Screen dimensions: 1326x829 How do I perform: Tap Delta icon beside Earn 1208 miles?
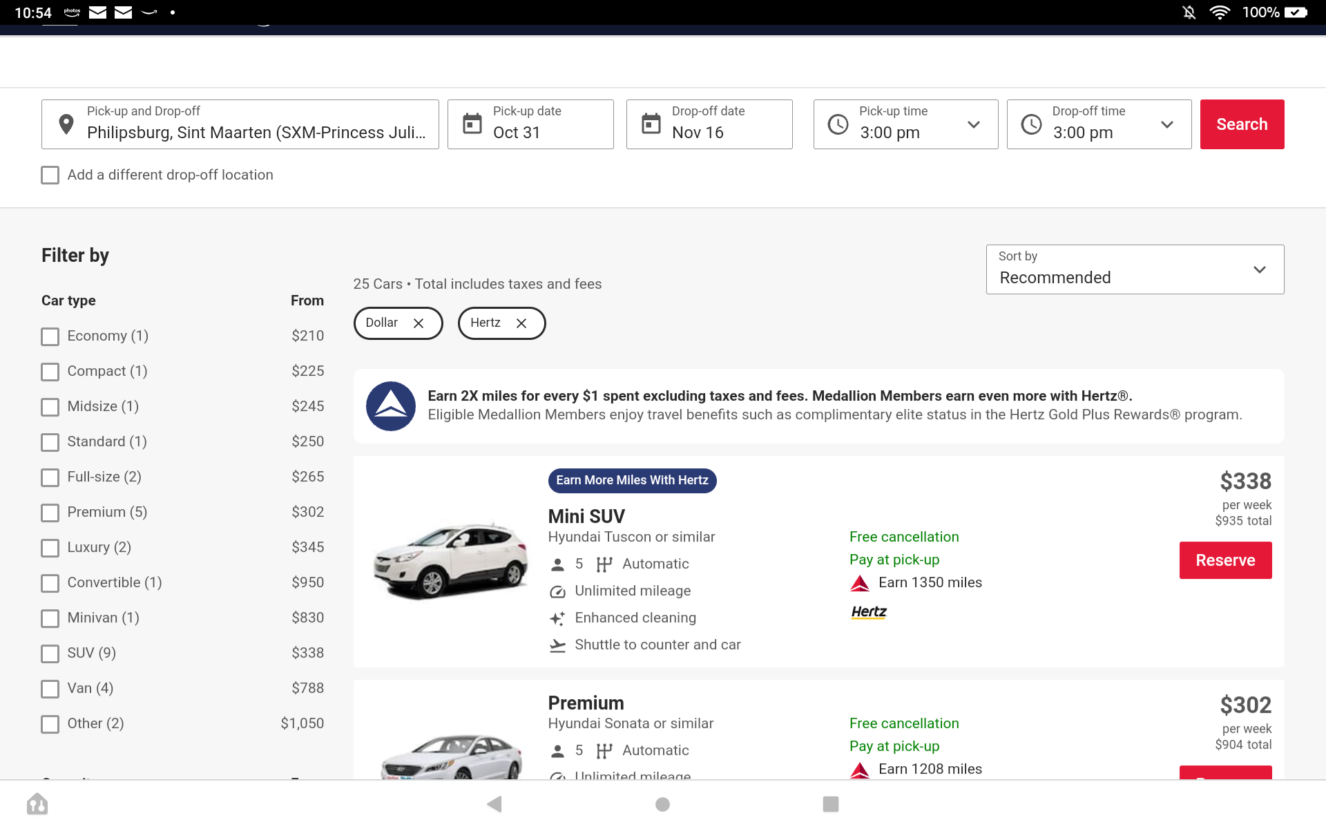860,770
